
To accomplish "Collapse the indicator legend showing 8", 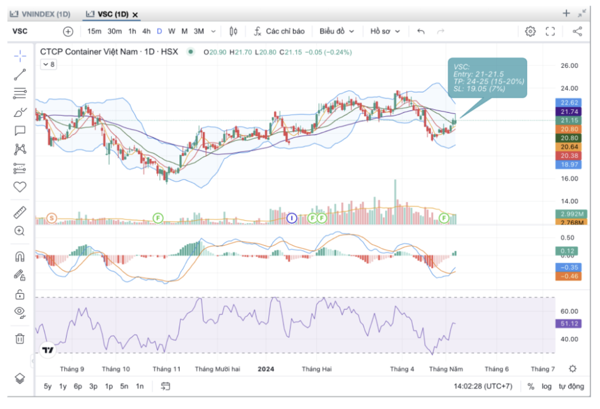I will tap(49, 64).
